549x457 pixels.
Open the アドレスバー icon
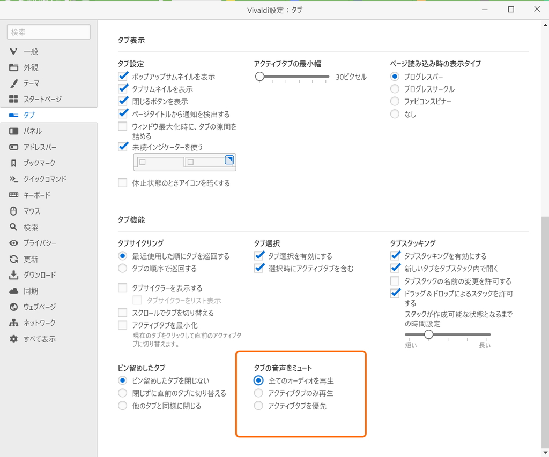pos(13,147)
